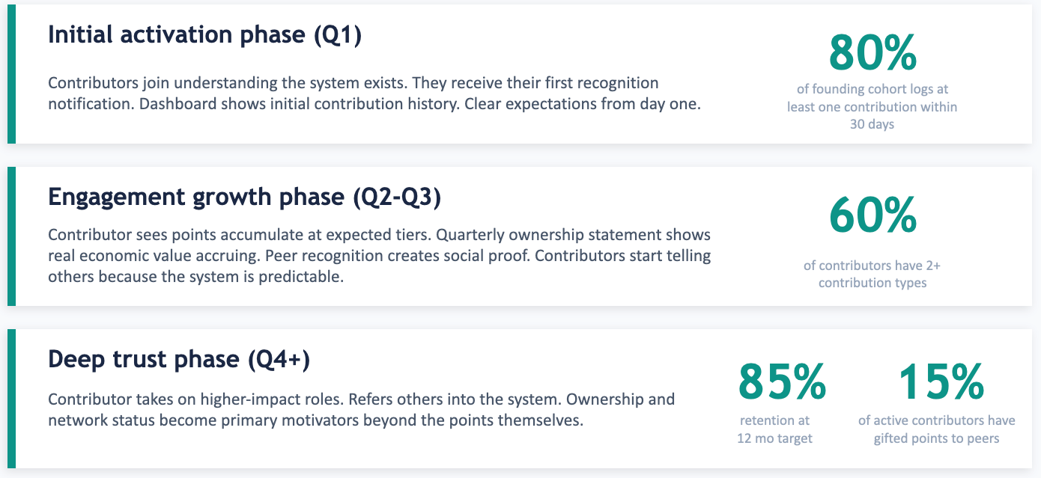Click the 15% statistic figure
This screenshot has height=478, width=1041.
[x=941, y=382]
